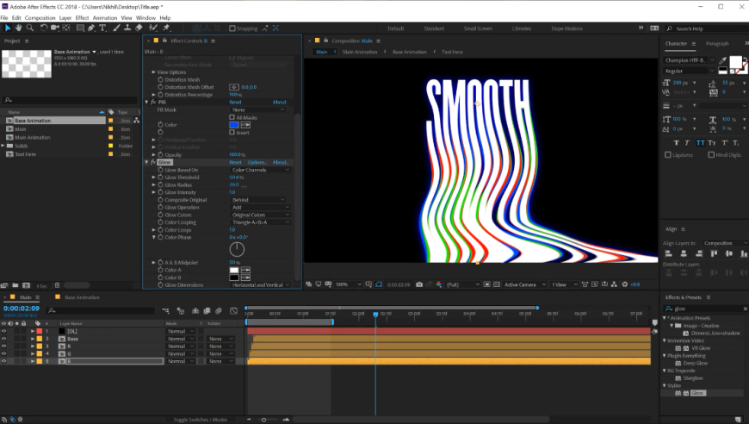Click the Glow Options link
Image resolution: width=749 pixels, height=424 pixels.
[x=257, y=162]
